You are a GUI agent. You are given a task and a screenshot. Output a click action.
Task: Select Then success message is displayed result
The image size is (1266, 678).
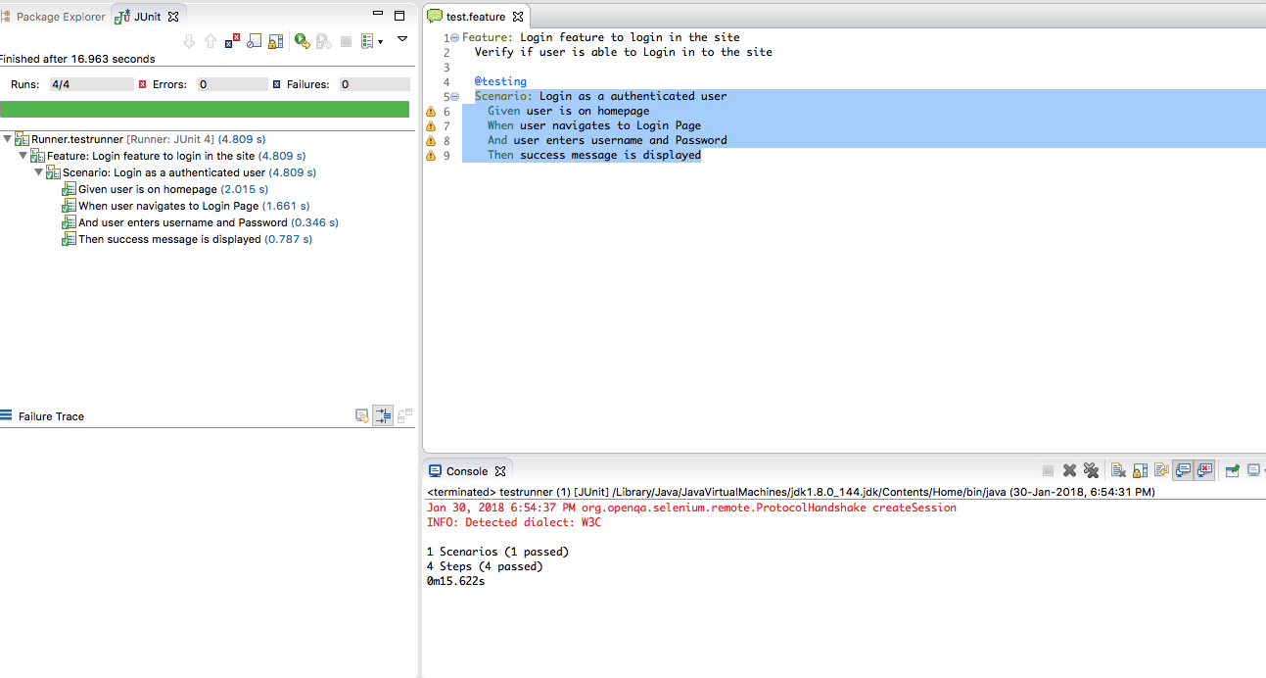point(166,238)
